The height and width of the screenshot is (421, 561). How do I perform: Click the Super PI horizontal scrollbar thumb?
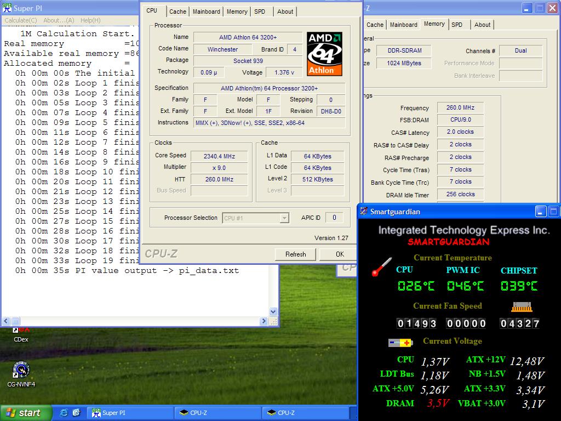tap(15, 321)
